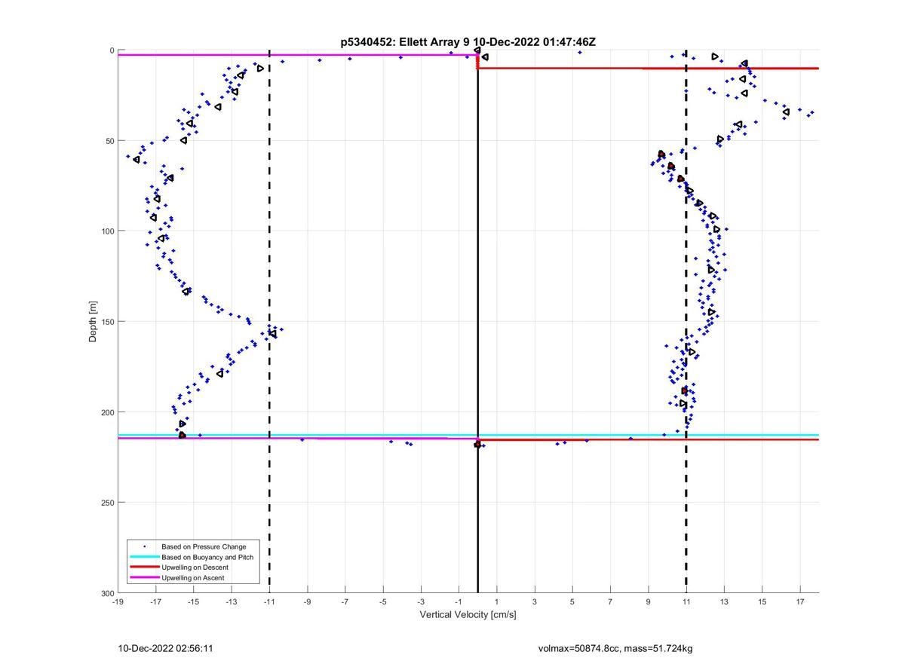Click the marker at zero velocity near 218 m

[477, 445]
